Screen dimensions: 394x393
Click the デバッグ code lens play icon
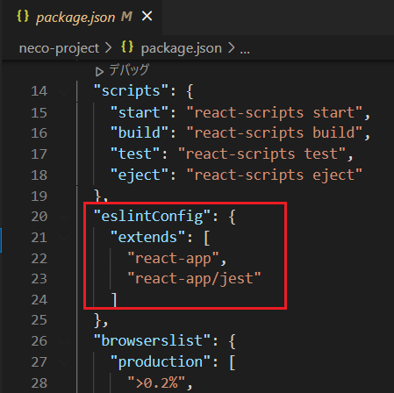[x=99, y=72]
